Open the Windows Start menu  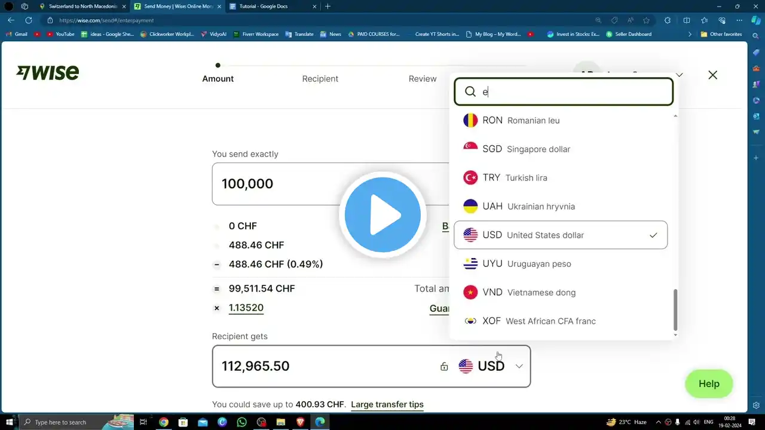(x=9, y=422)
